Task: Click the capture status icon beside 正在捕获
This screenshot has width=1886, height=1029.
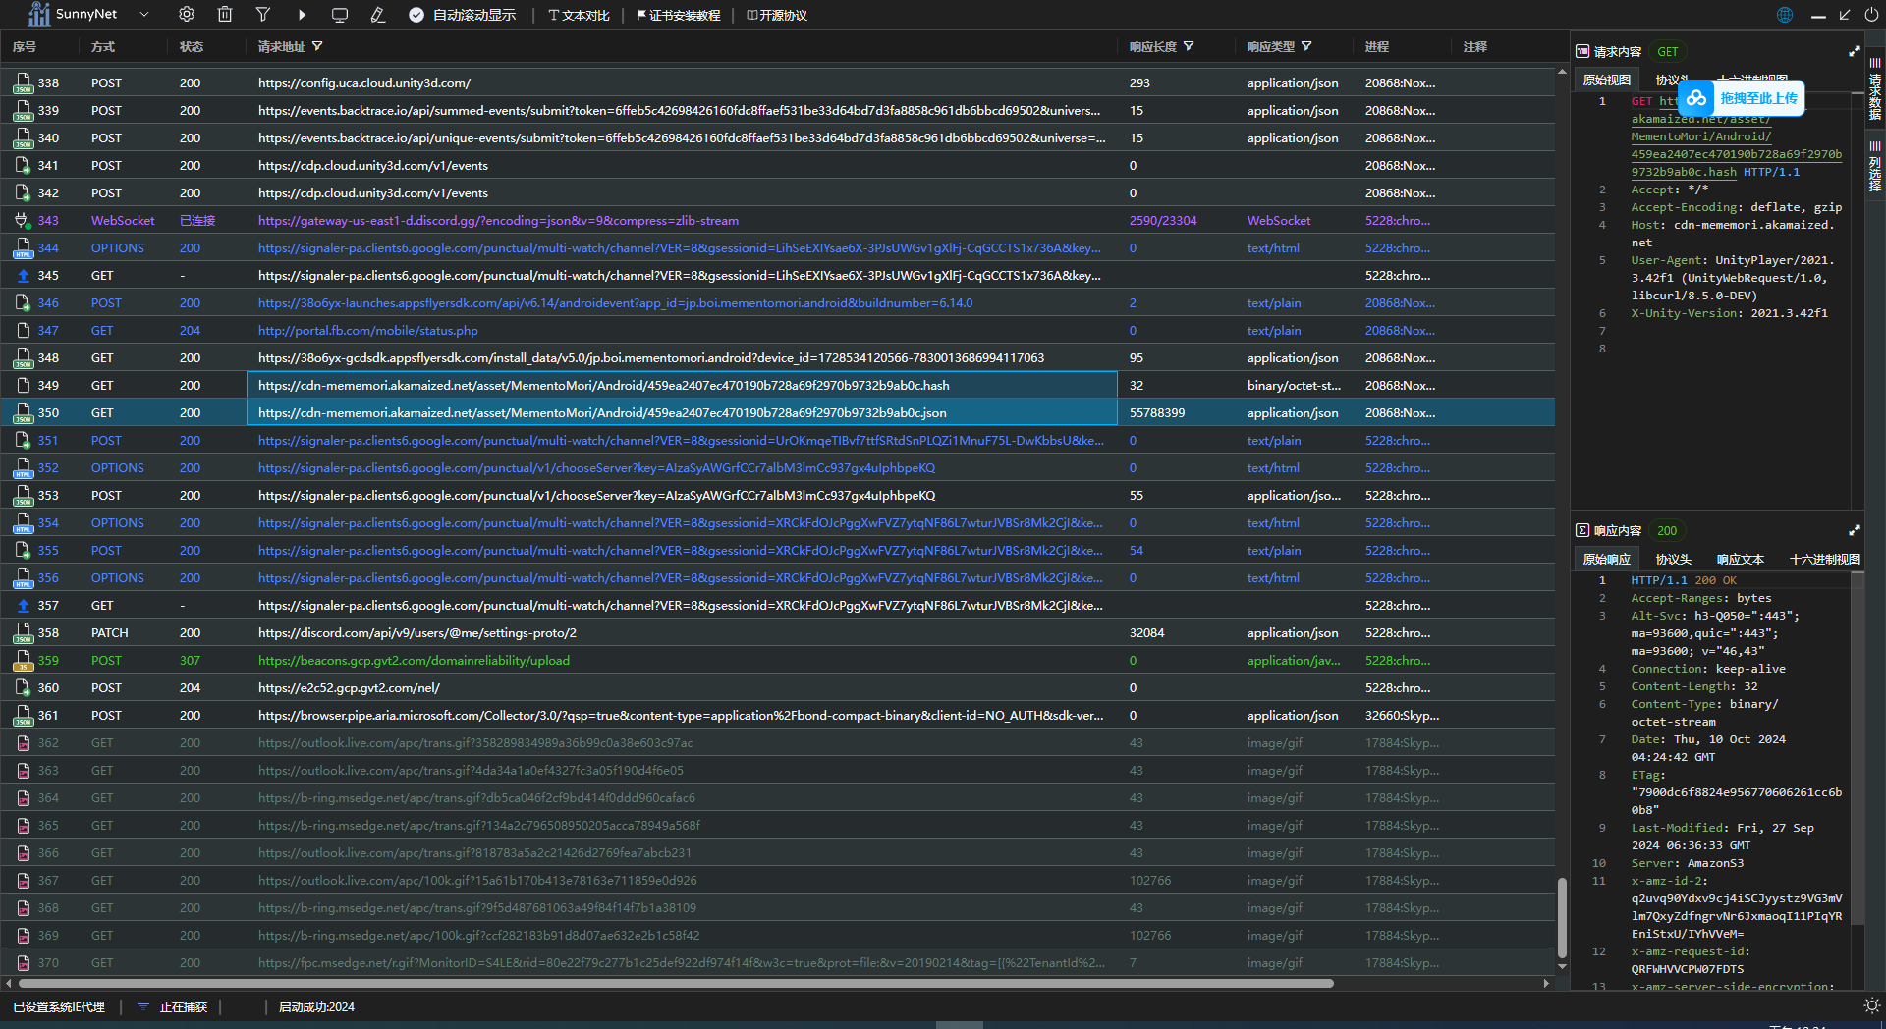Action: point(142,1006)
